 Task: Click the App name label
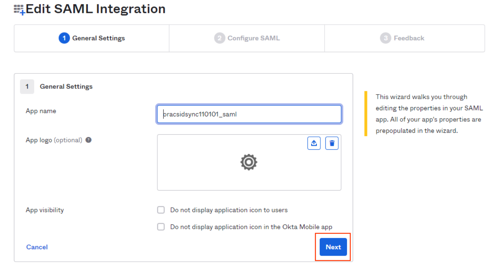pyautogui.click(x=41, y=111)
